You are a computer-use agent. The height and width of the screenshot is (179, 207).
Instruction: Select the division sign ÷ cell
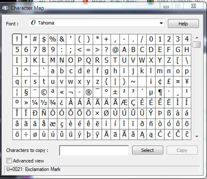click(26, 135)
